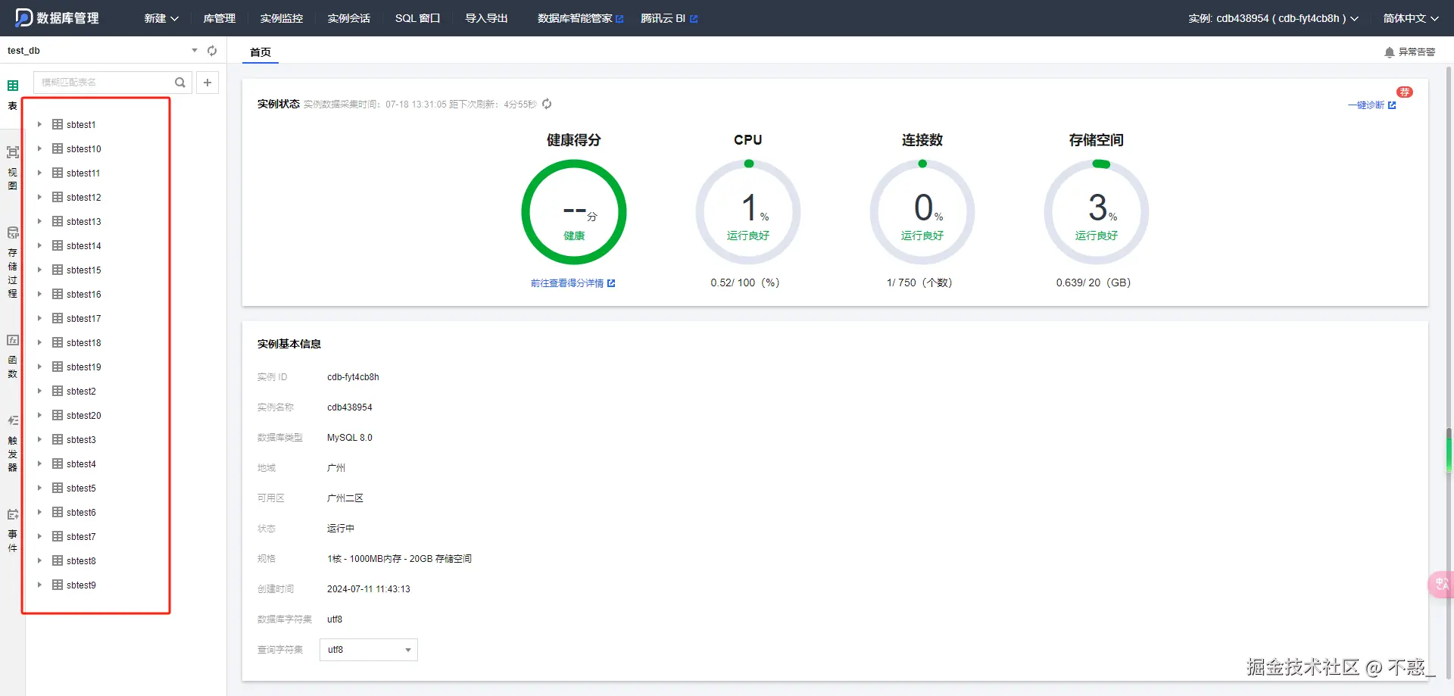This screenshot has width=1454, height=696.
Task: Click the 广州二区 availability zone value
Action: pyautogui.click(x=345, y=498)
